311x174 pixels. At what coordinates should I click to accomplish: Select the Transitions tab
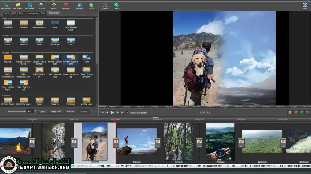click(x=53, y=13)
